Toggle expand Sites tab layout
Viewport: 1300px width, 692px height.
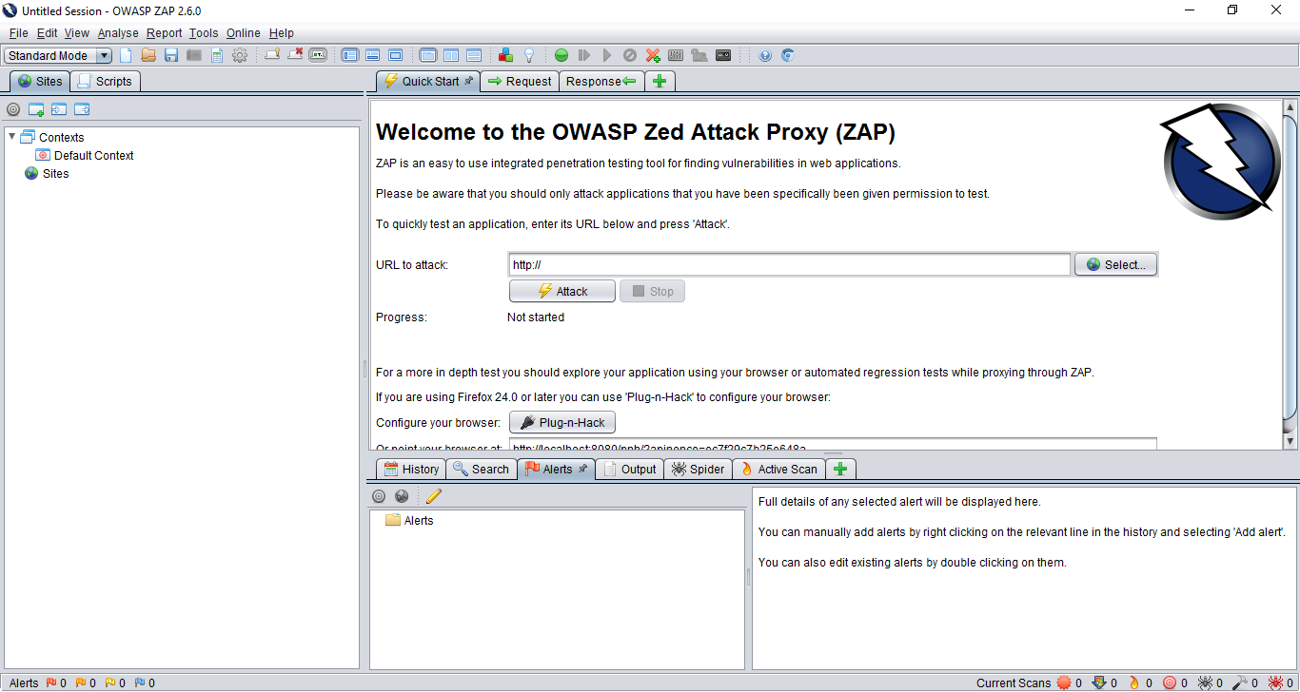point(350,55)
